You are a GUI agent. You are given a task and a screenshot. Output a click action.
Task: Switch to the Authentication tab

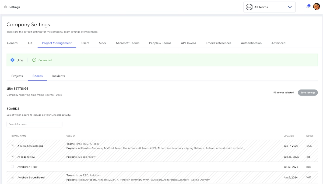pos(251,43)
